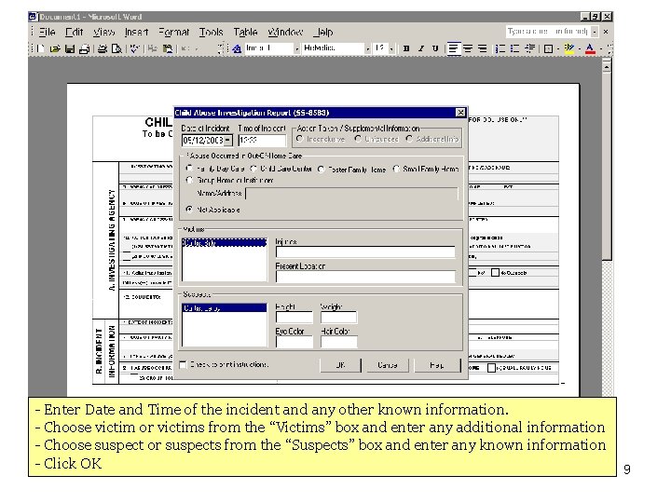Apply the red font color

point(590,48)
